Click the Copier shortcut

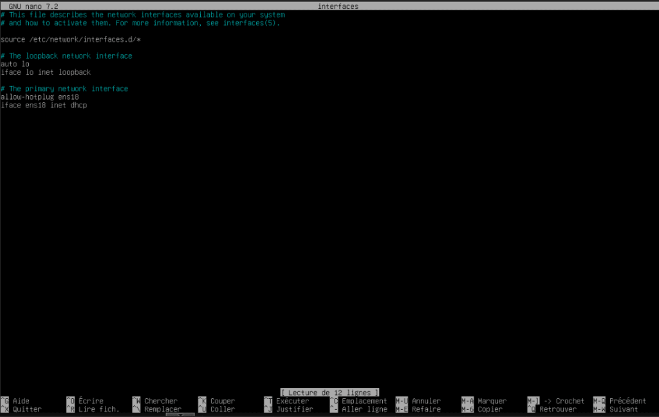(x=490, y=409)
